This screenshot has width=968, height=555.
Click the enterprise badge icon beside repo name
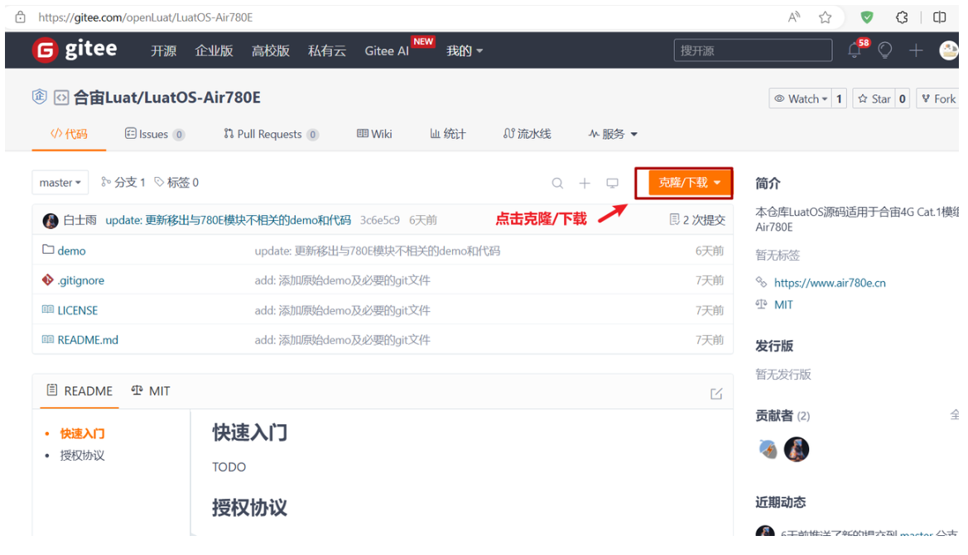(40, 97)
